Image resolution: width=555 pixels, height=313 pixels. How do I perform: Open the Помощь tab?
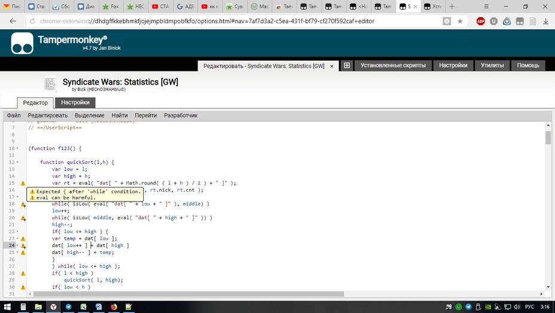528,66
